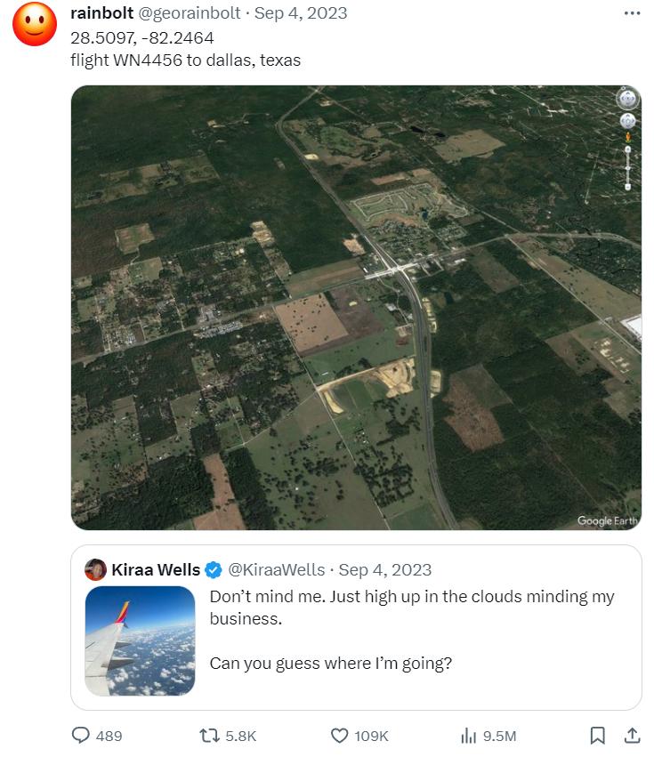Click Kiraa Wells' small profile avatar
This screenshot has width=654, height=757.
point(95,570)
